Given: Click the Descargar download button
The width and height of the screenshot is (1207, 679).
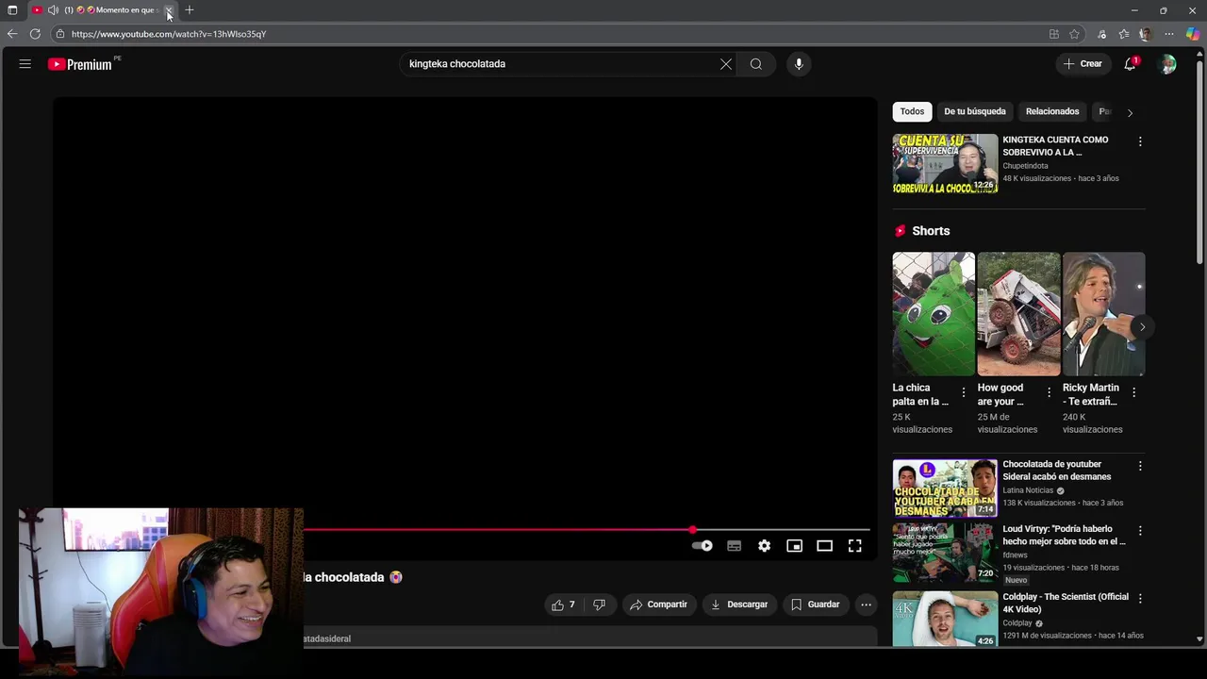Looking at the screenshot, I should click(739, 604).
